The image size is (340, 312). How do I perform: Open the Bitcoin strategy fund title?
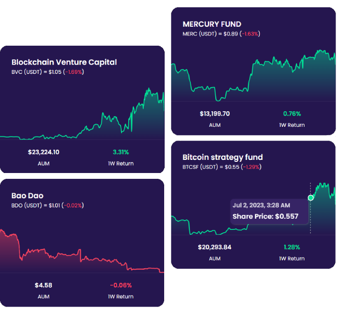pos(222,157)
